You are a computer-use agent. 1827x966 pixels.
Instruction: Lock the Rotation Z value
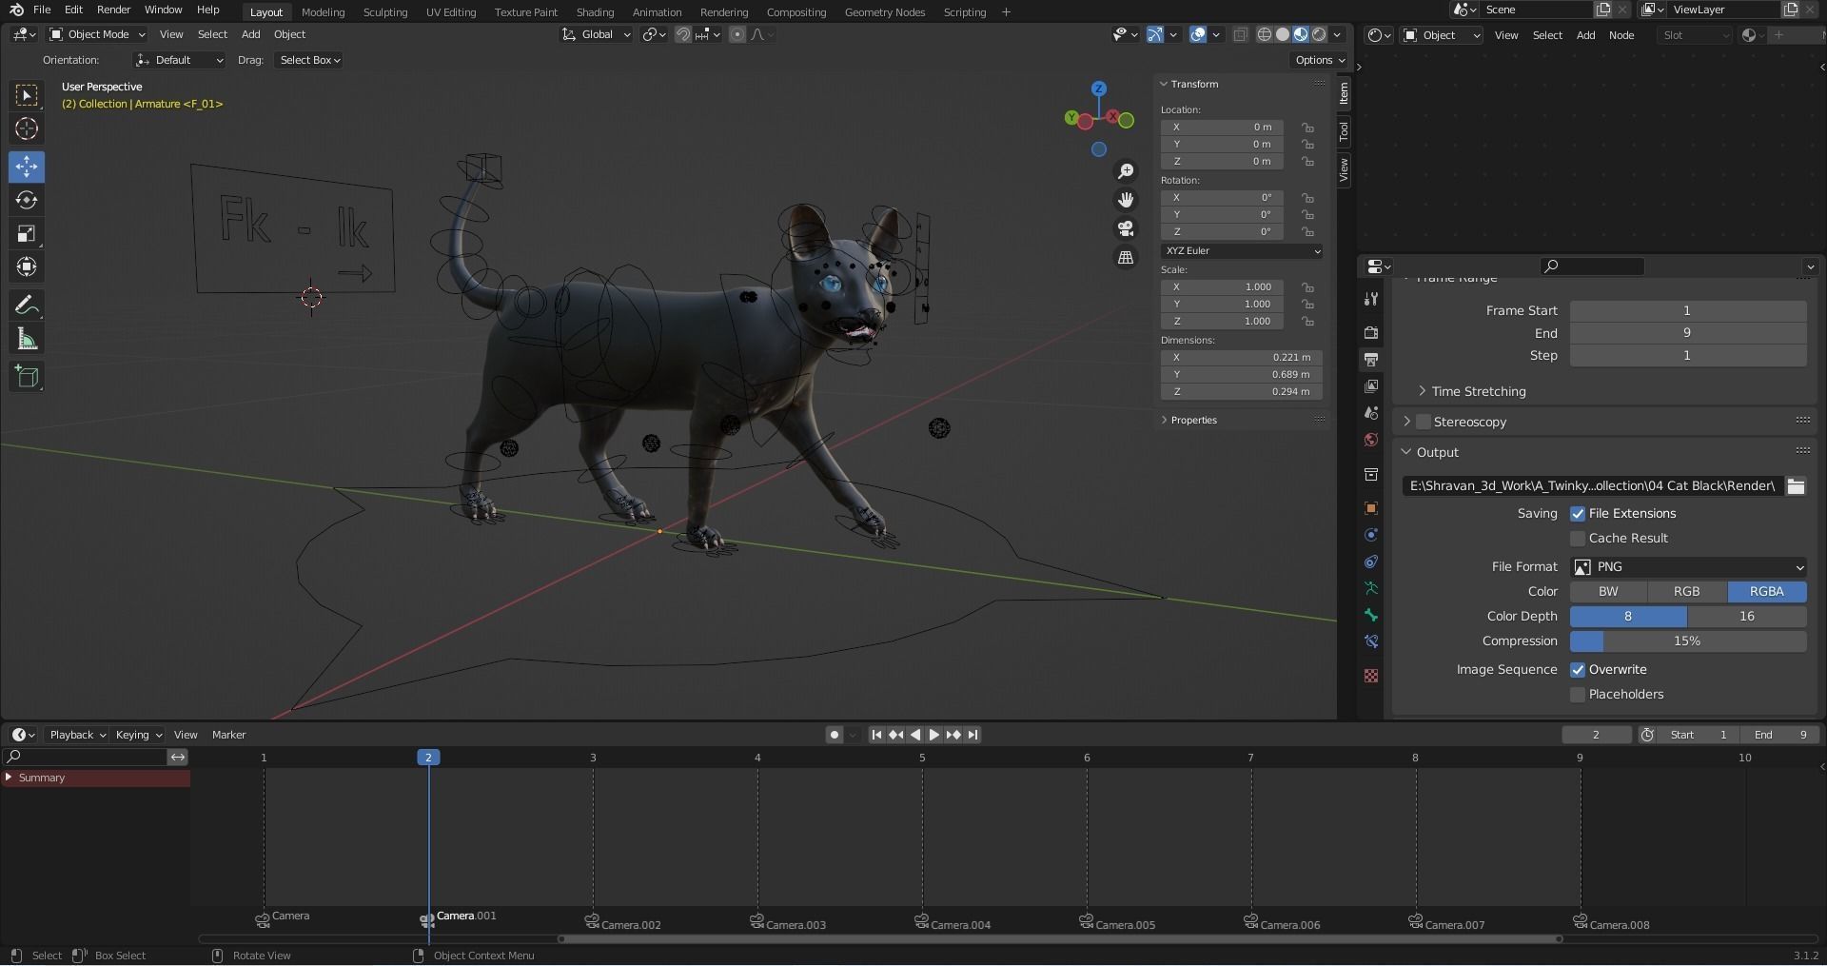(x=1308, y=232)
